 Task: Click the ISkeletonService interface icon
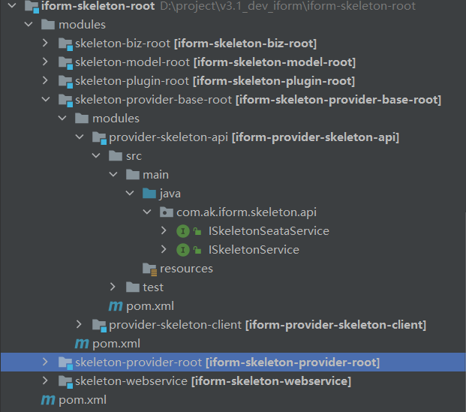pos(183,250)
